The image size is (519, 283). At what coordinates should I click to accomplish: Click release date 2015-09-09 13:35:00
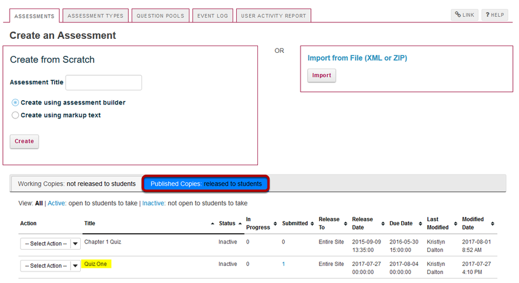click(367, 246)
